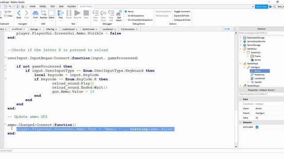Collapse the StarterGui tree node
The height and width of the screenshot is (159, 284).
pyautogui.click(x=241, y=49)
